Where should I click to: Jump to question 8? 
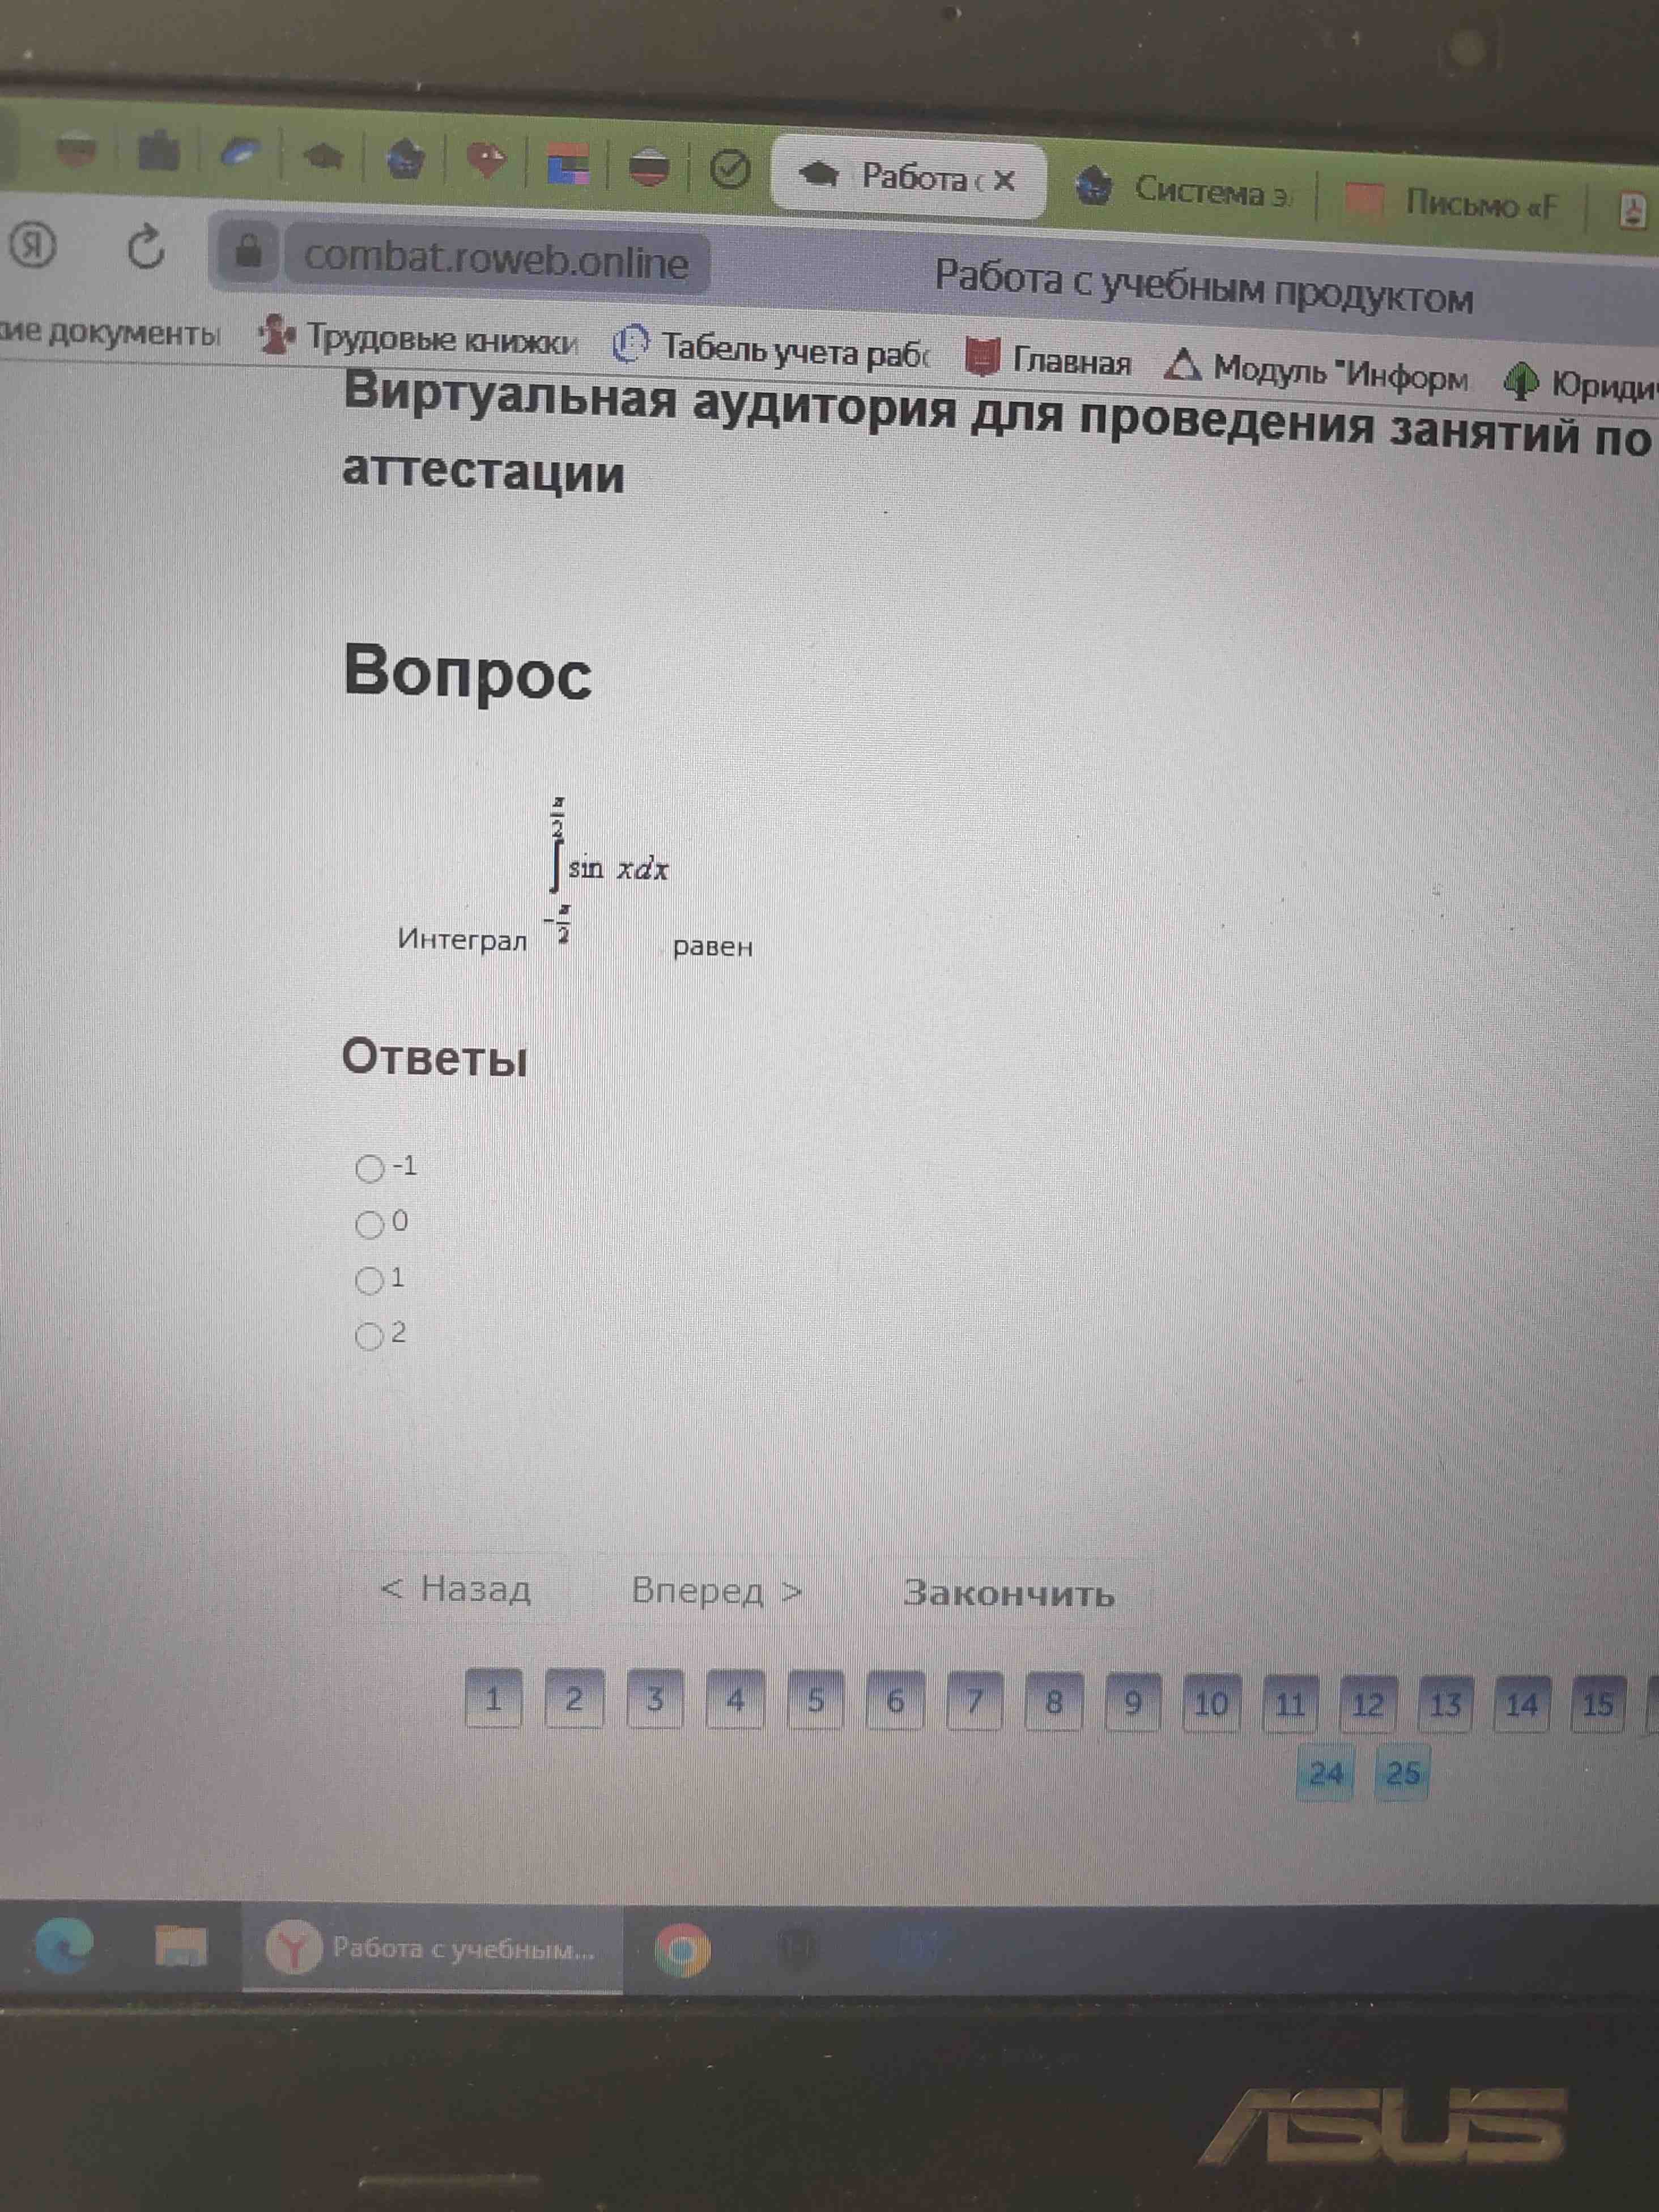[x=1054, y=1702]
